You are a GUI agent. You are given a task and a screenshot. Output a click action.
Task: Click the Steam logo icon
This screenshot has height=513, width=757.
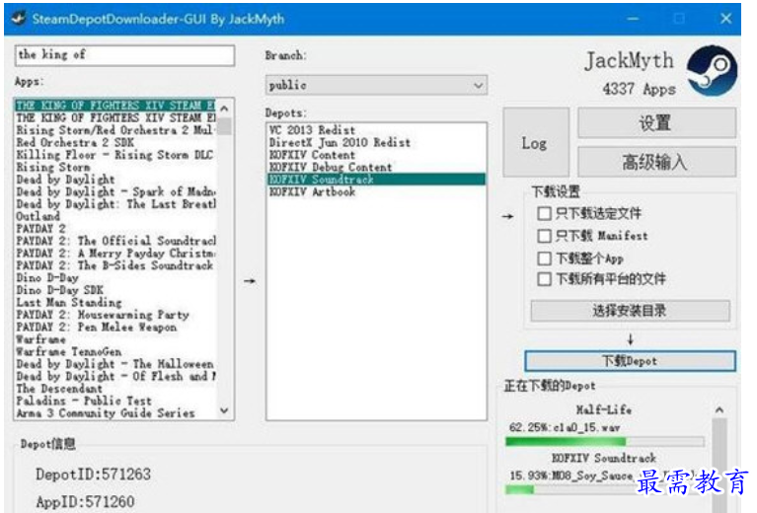point(712,70)
